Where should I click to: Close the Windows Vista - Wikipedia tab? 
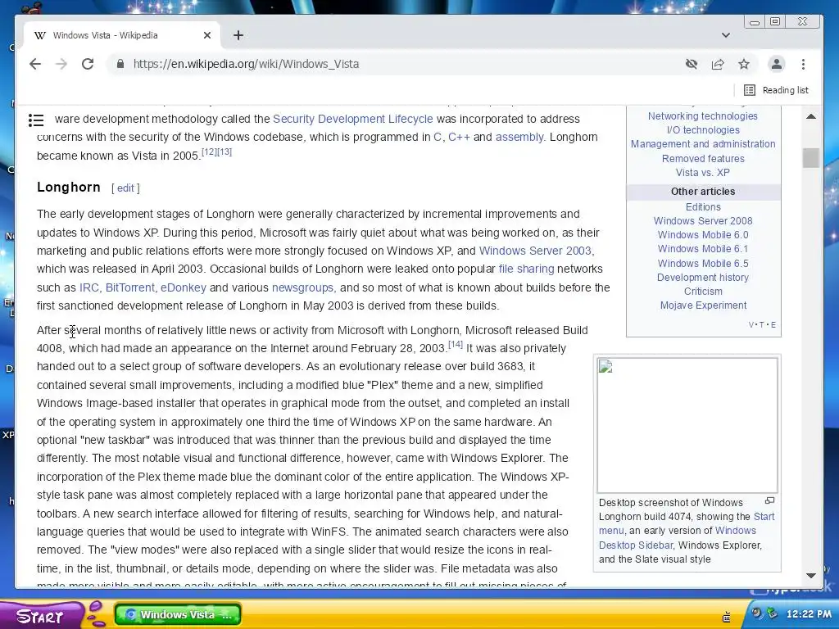(x=207, y=35)
